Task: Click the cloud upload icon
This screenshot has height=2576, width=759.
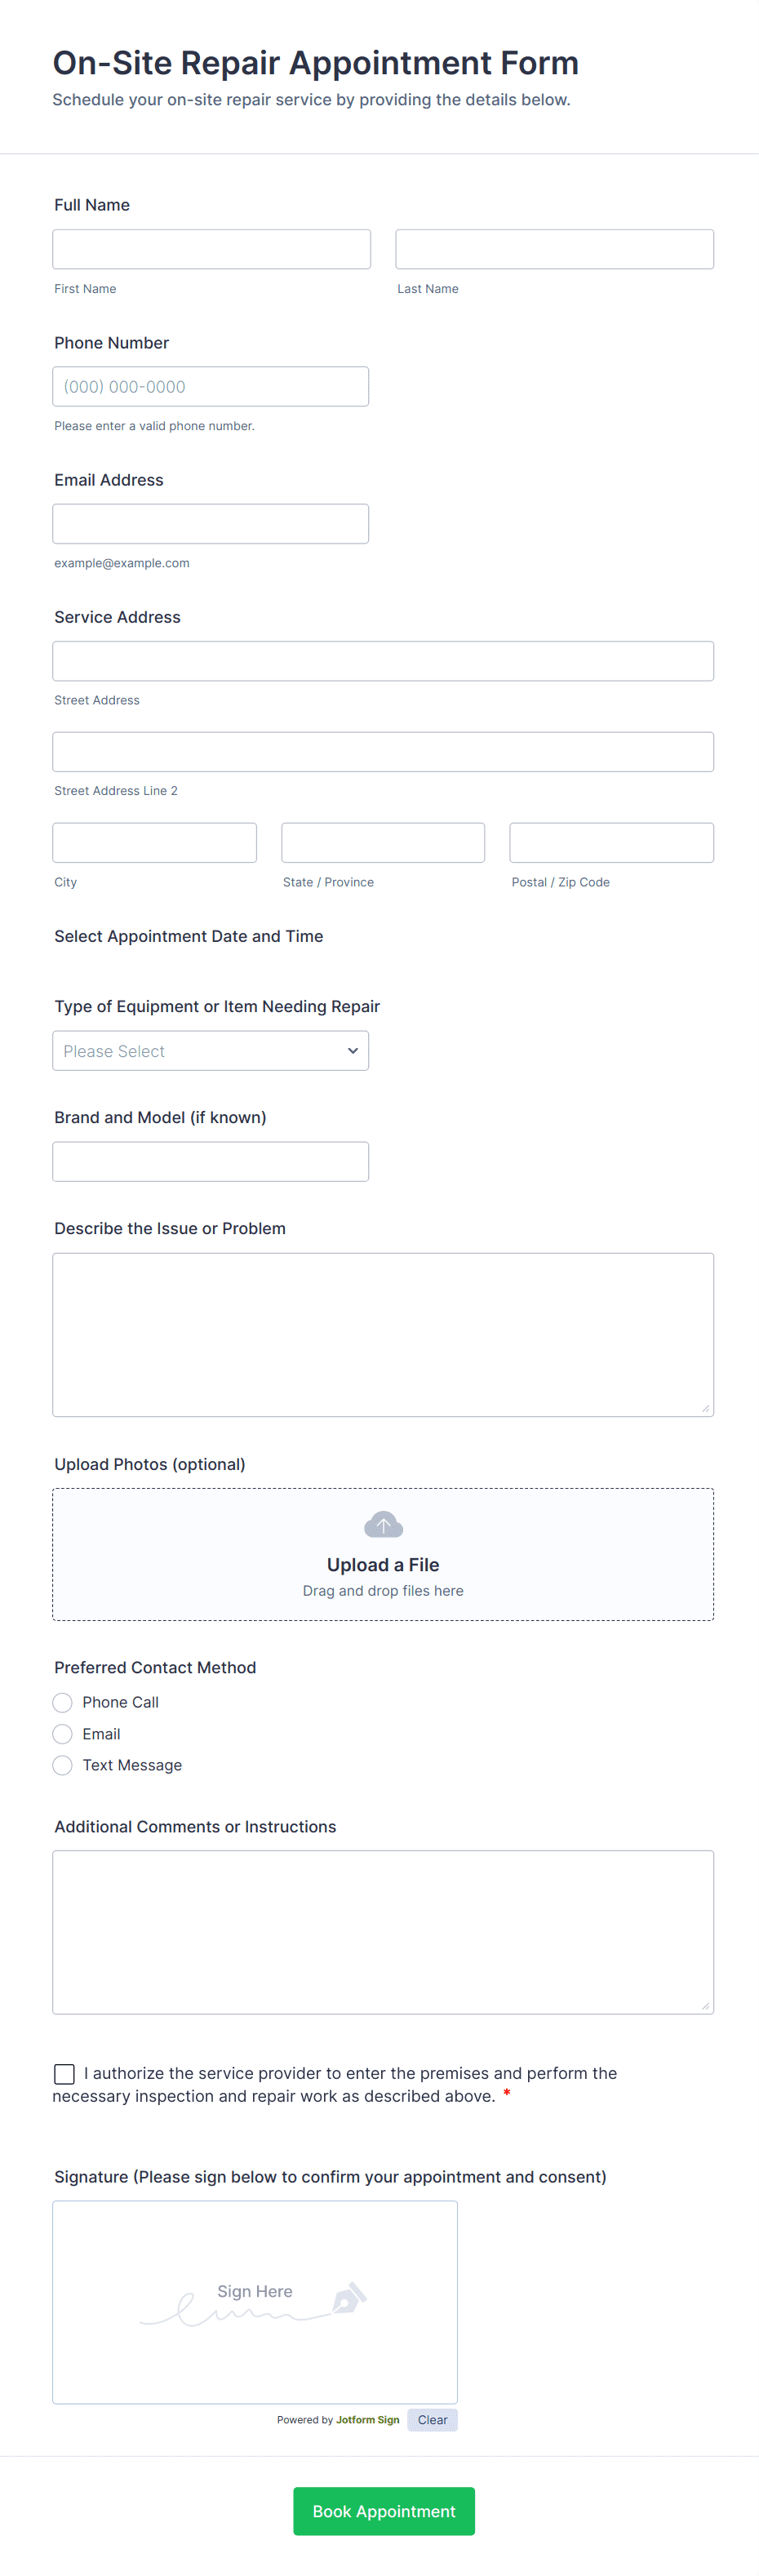Action: (x=383, y=1525)
